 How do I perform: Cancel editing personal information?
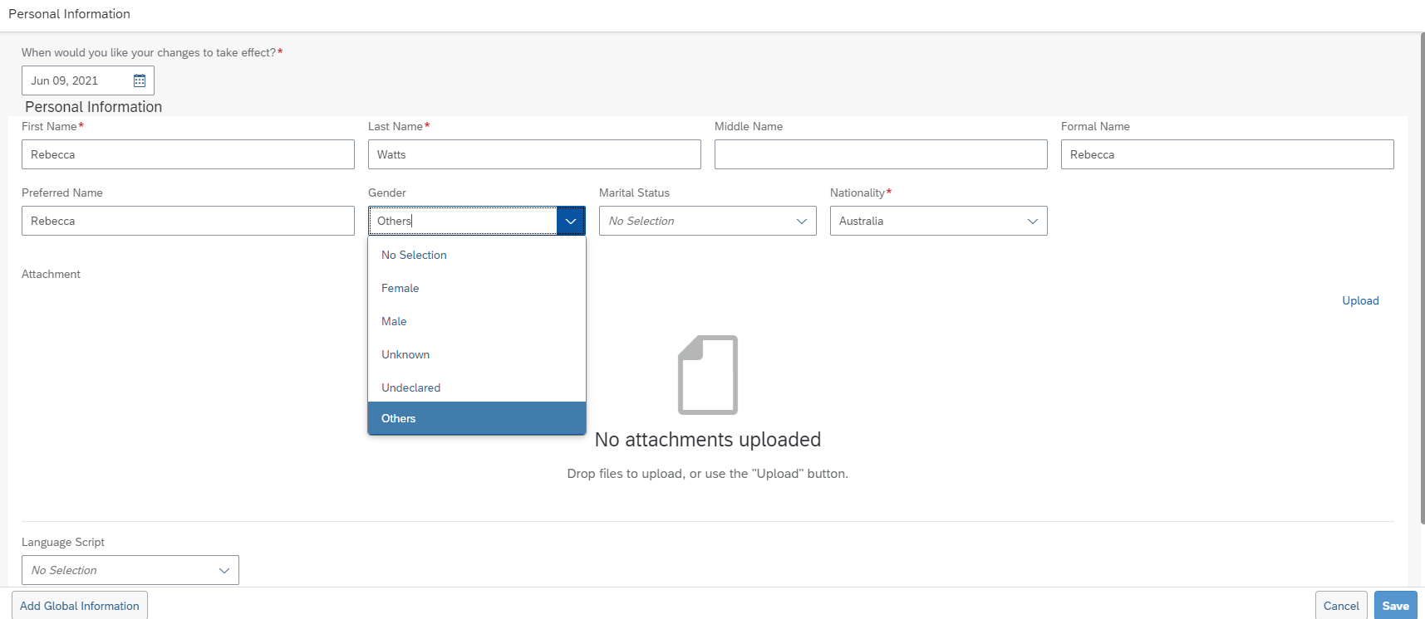click(1341, 606)
